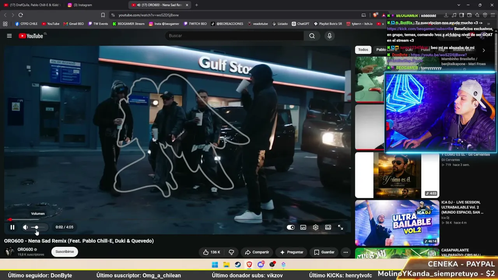Viewport: 498px width, 280px height.
Task: Dislike the video with thumbs down
Action: coord(231,252)
